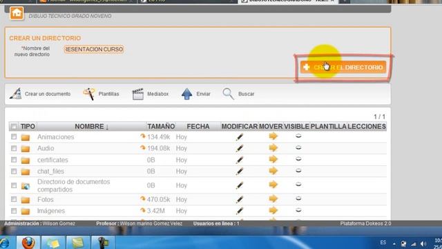The width and height of the screenshot is (442, 249).
Task: Open the certificates folder link
Action: (52, 160)
